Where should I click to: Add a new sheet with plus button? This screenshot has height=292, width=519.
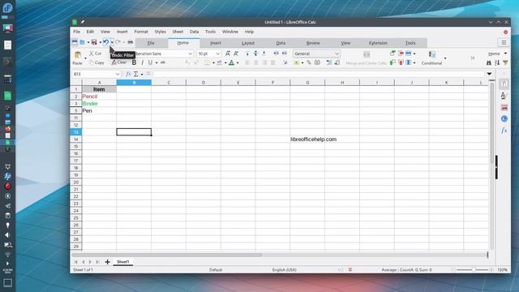[x=107, y=262]
